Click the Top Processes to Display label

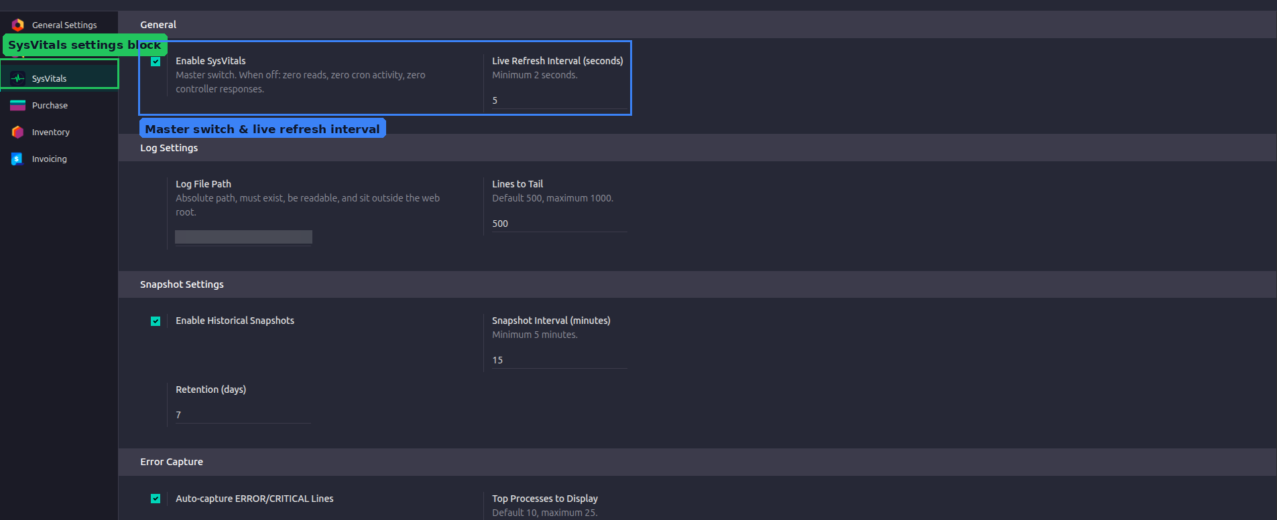(545, 499)
